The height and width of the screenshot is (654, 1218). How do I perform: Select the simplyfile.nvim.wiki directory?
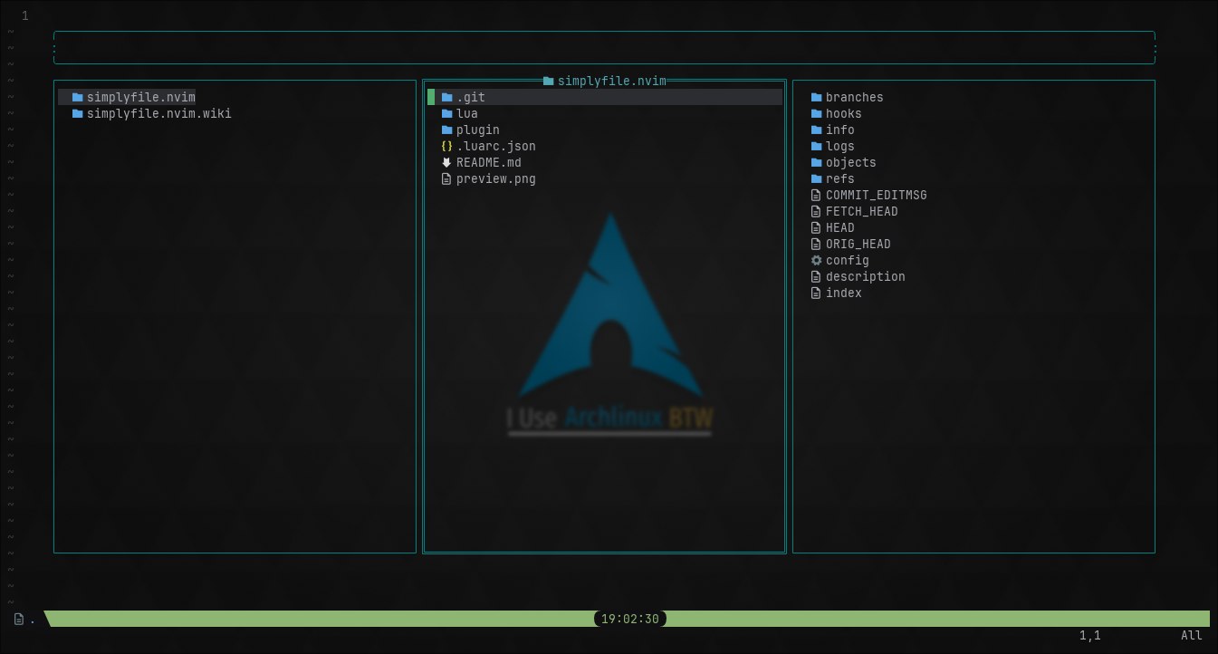click(159, 113)
